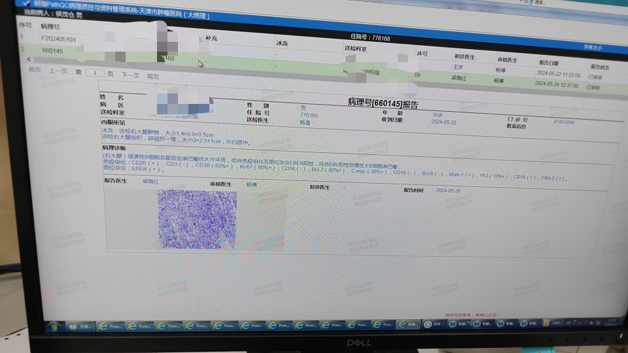Click the page number input field
628x353 pixels.
point(95,73)
